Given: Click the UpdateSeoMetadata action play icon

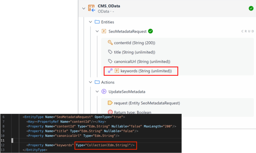Looking at the screenshot, I should [x=104, y=92].
